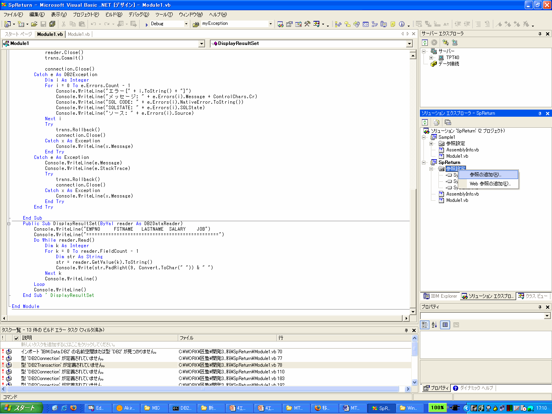
Task: Choose Web 参照の追加(E)... from context menu
Action: pyautogui.click(x=488, y=184)
